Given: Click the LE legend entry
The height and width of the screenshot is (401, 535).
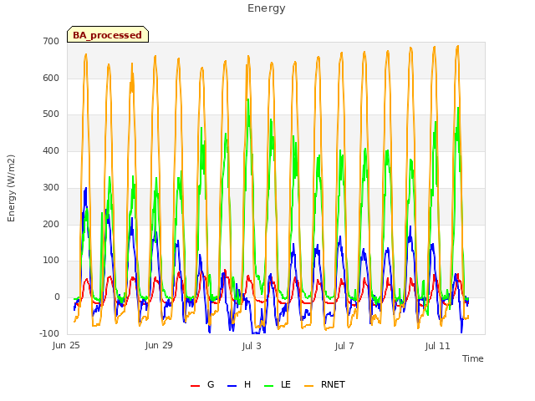Looking at the screenshot, I should tap(278, 384).
